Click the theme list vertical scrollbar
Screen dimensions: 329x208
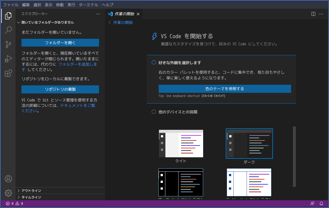tap(294, 156)
